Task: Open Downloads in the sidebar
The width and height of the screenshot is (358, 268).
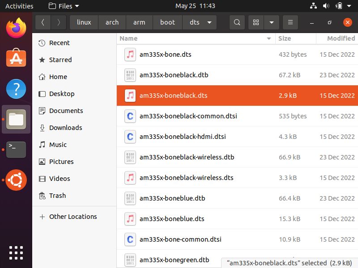Action: click(74, 128)
